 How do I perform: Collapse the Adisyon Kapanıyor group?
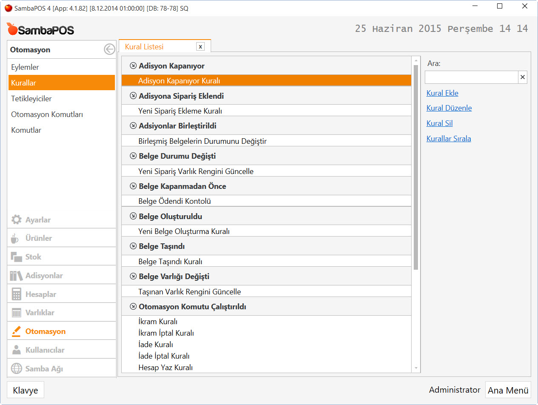[x=133, y=66]
